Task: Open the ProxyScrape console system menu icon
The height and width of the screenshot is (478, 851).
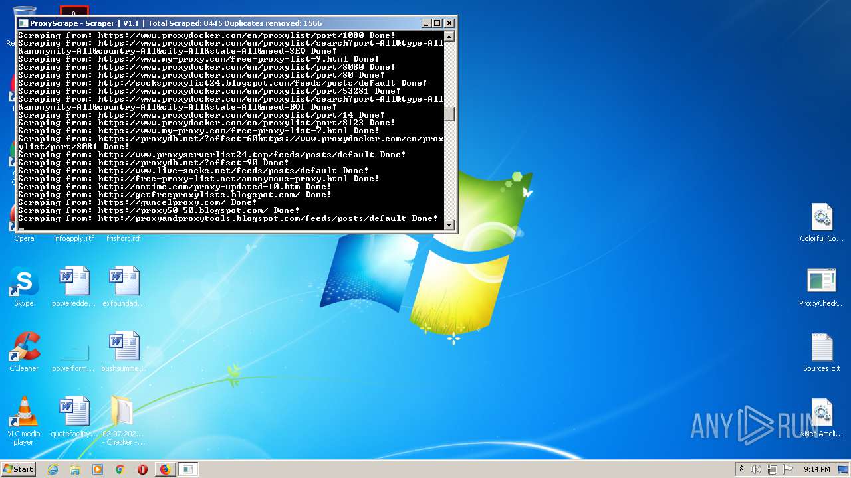Action: 23,23
